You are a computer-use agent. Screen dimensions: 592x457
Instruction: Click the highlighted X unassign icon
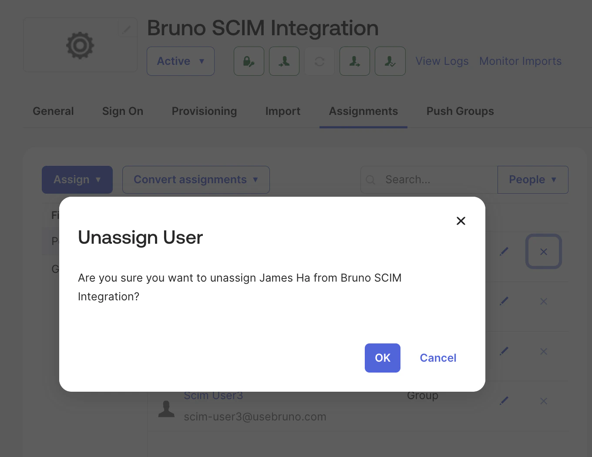(543, 252)
